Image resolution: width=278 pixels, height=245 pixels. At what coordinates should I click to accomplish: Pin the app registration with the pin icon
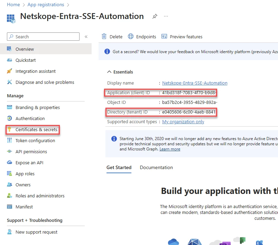coord(155,17)
